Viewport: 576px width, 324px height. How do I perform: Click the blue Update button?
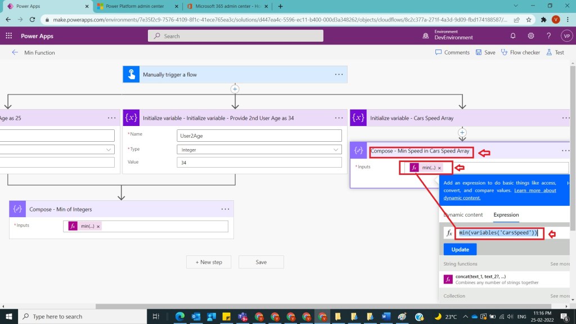click(x=460, y=249)
